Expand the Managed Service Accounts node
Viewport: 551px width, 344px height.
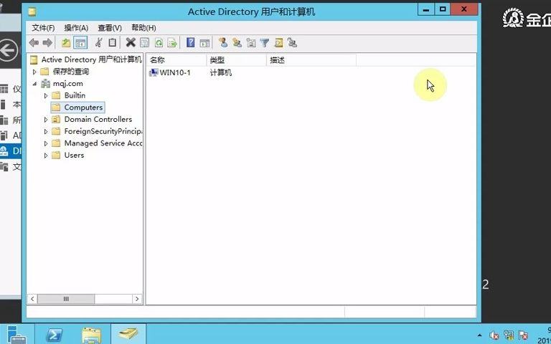pos(46,143)
